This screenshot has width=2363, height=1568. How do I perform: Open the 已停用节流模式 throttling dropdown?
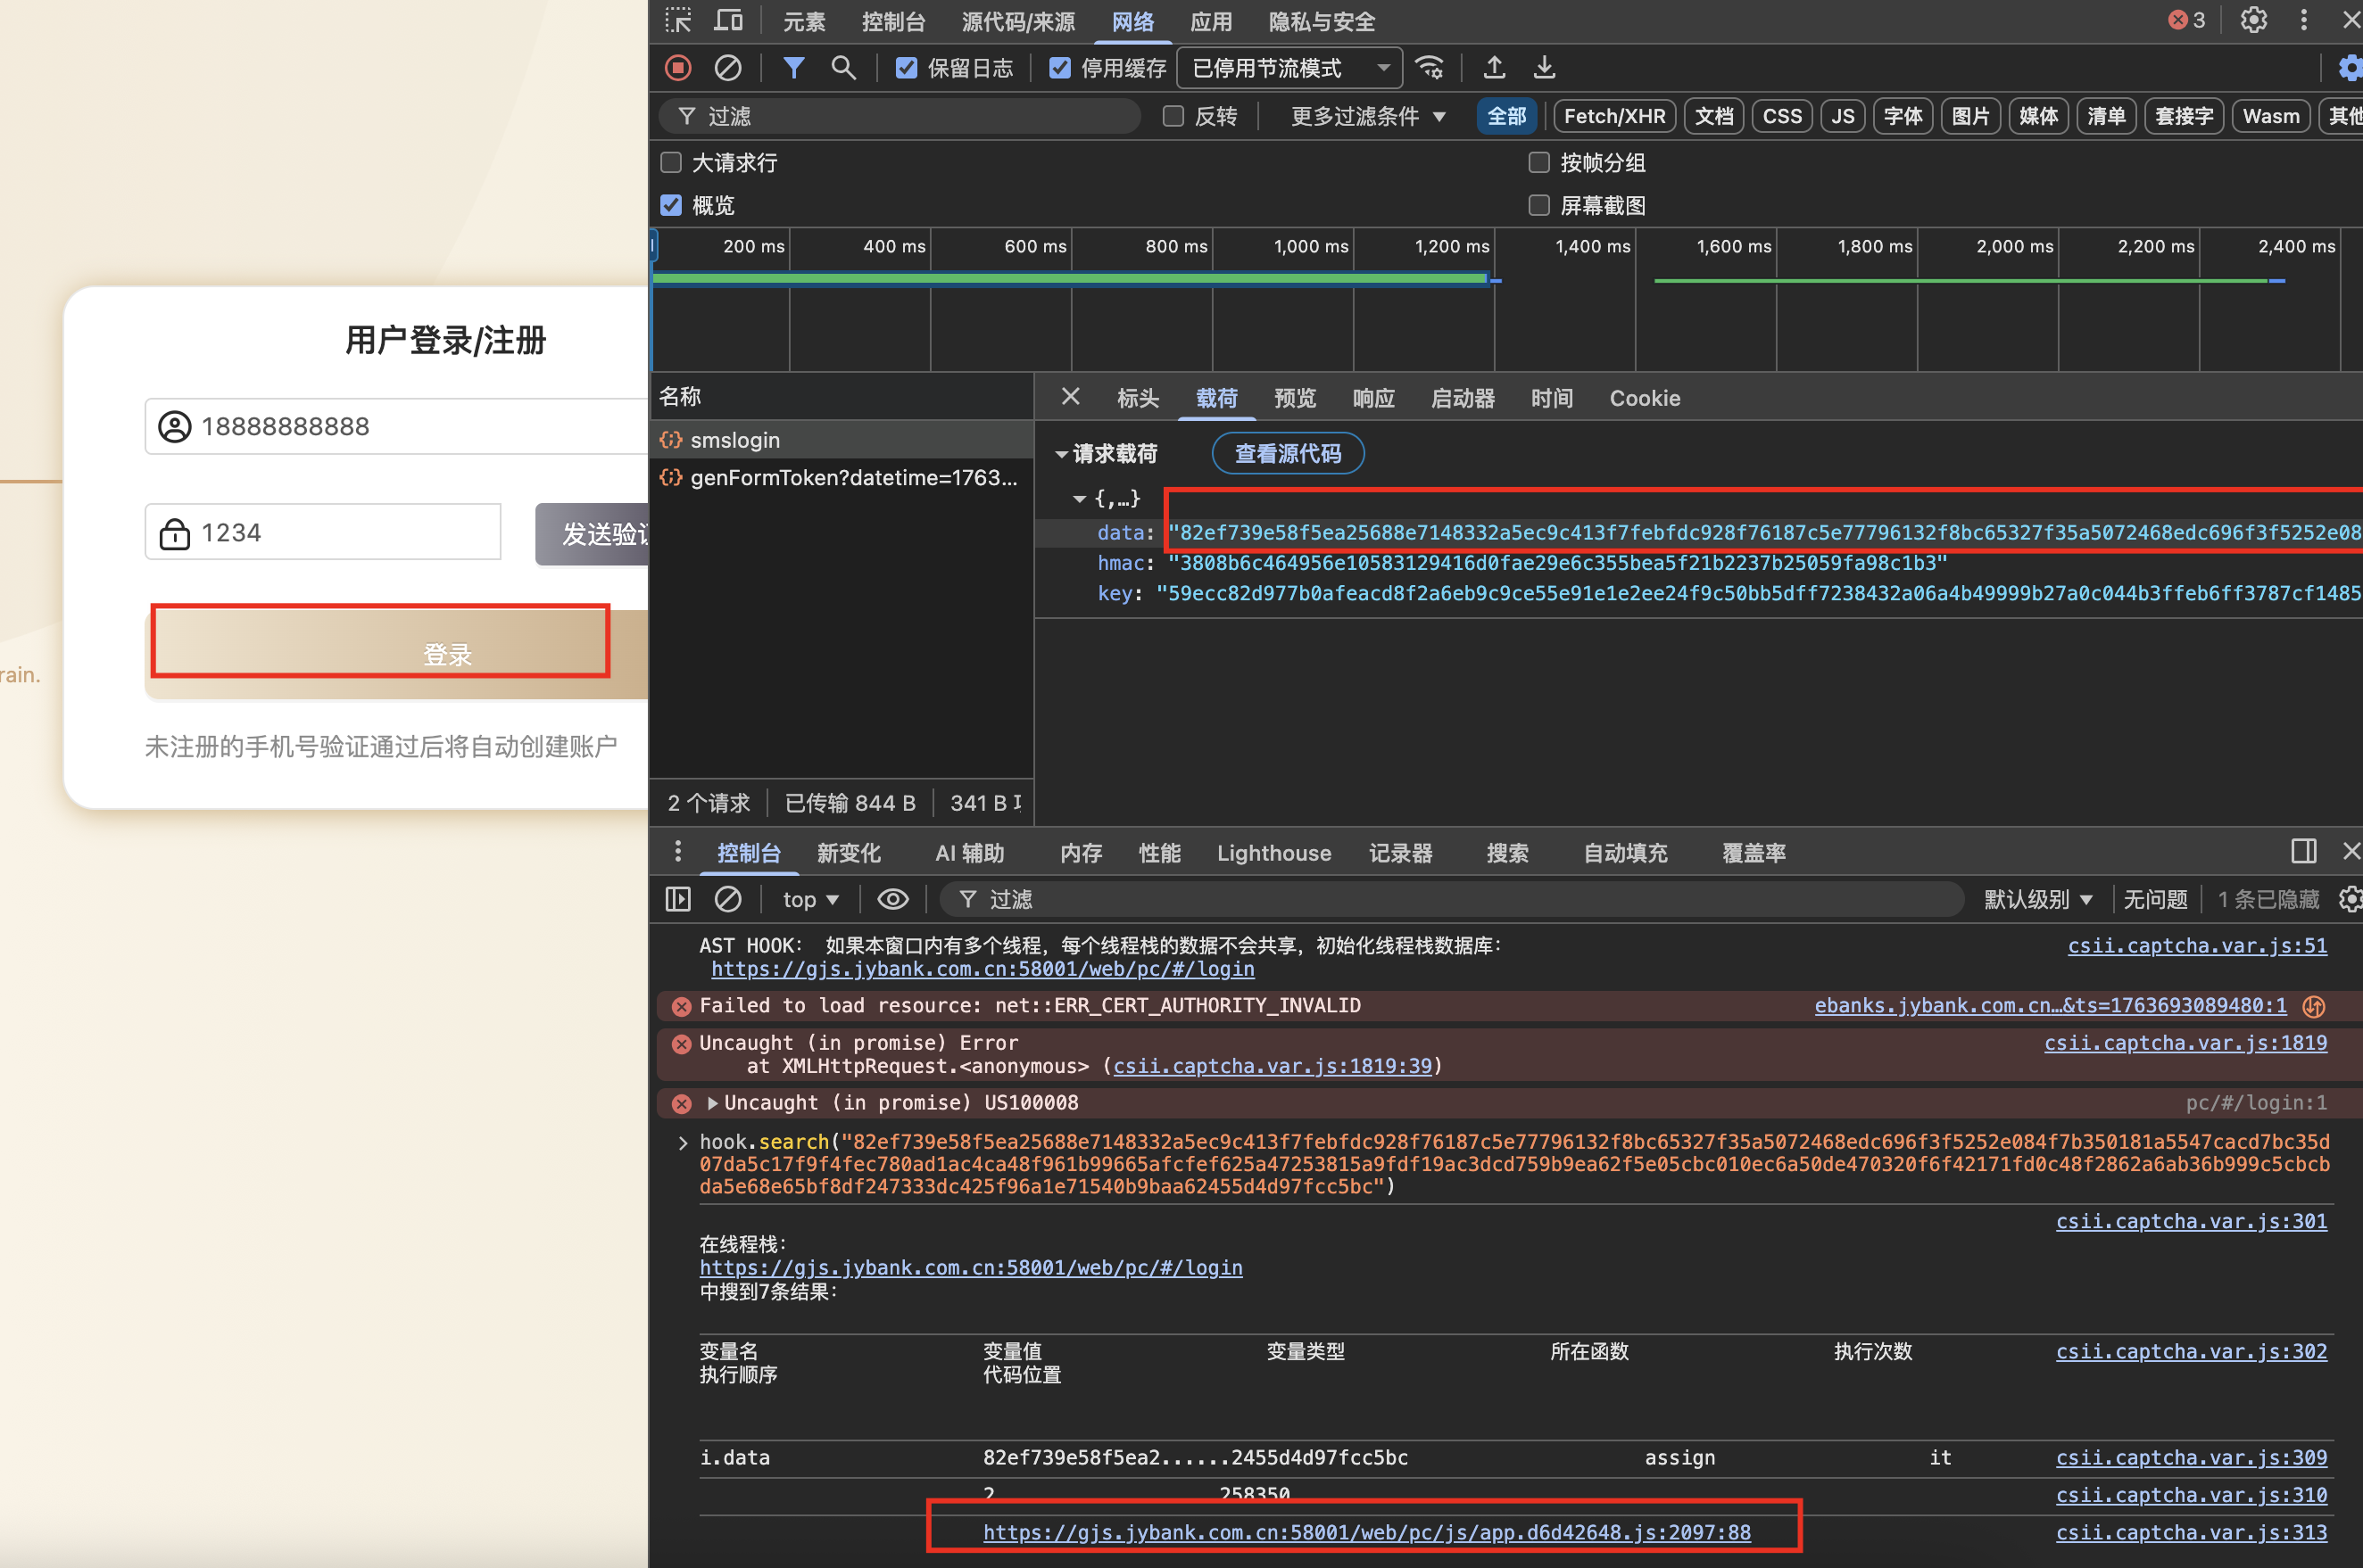click(1289, 67)
